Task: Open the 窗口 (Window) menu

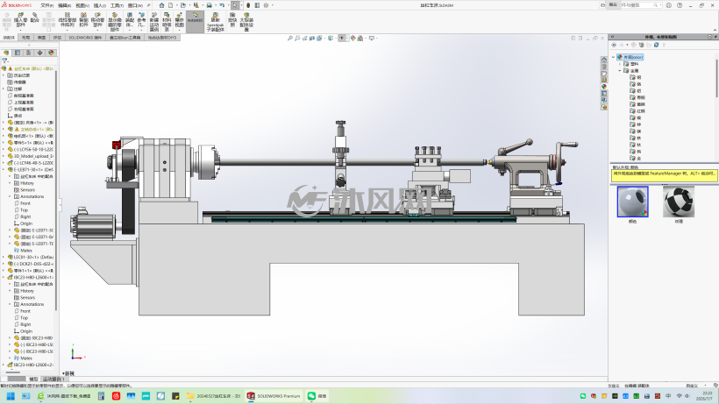Action: pyautogui.click(x=135, y=5)
